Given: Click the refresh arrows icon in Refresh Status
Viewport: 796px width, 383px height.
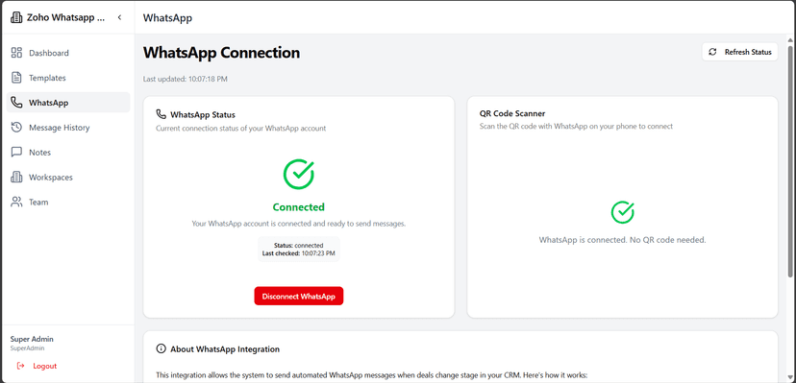Looking at the screenshot, I should coord(712,52).
